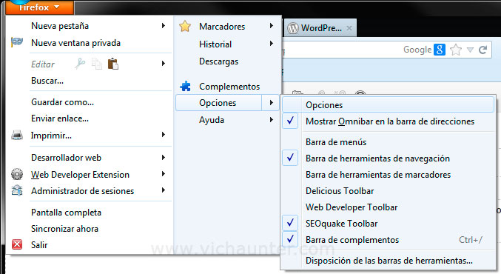Open Administrador de sesiones entry
The height and width of the screenshot is (274, 501).
[x=82, y=191]
